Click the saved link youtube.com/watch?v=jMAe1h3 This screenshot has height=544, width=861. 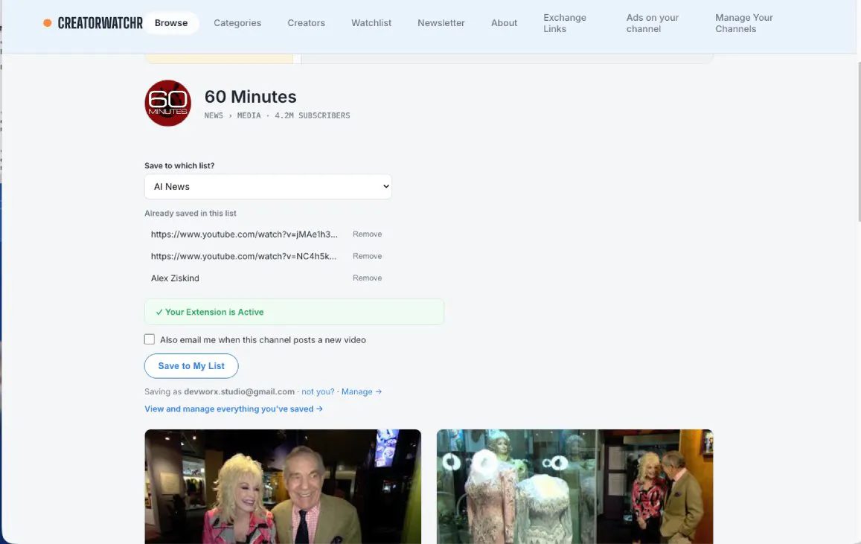tap(244, 234)
